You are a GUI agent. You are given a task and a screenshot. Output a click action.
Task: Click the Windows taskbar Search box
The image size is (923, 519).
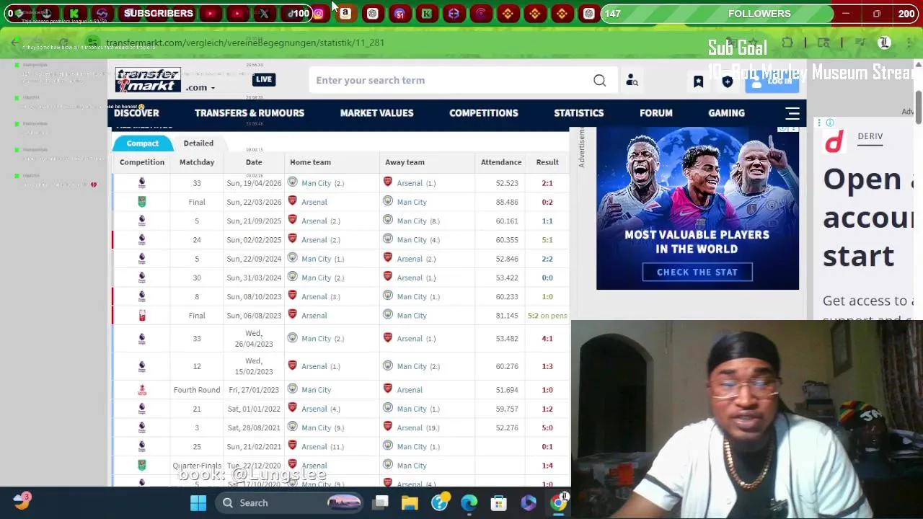[x=288, y=503]
